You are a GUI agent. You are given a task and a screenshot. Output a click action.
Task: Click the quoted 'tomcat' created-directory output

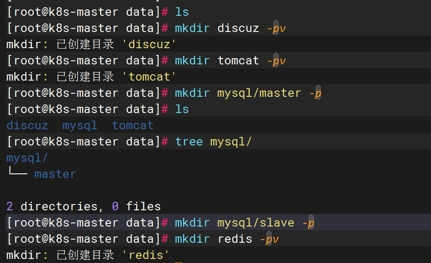(x=149, y=77)
